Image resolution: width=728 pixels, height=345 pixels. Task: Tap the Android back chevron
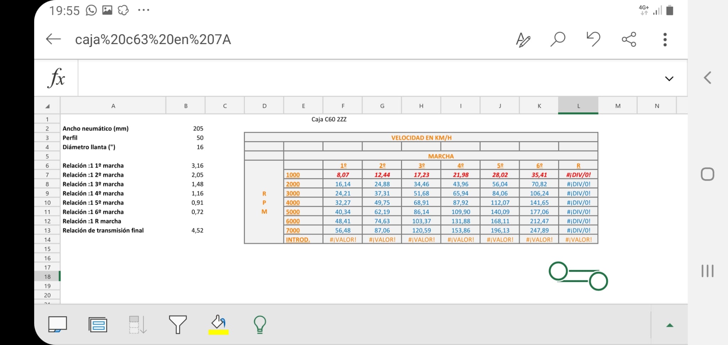[707, 78]
